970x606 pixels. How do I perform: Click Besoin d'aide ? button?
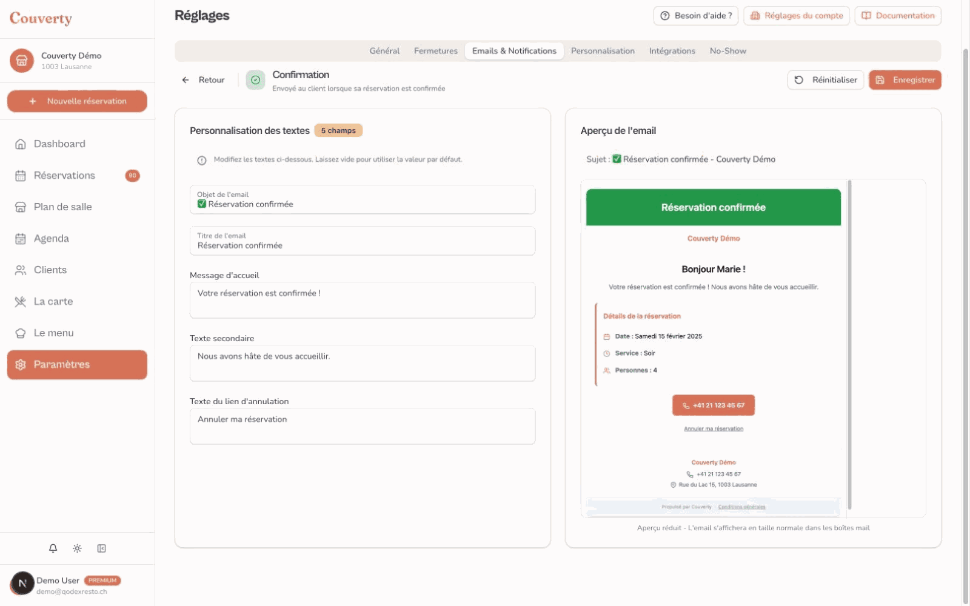(x=696, y=16)
